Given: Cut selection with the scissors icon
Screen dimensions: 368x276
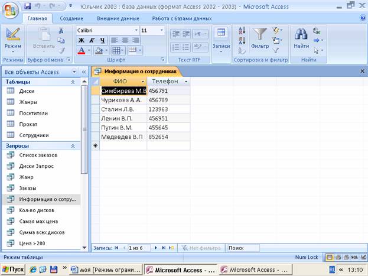Looking at the screenshot, I should (61, 30).
